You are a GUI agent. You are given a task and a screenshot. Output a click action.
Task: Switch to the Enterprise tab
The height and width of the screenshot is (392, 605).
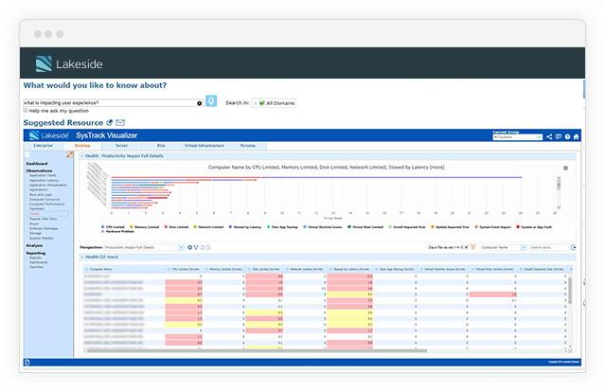coord(43,146)
